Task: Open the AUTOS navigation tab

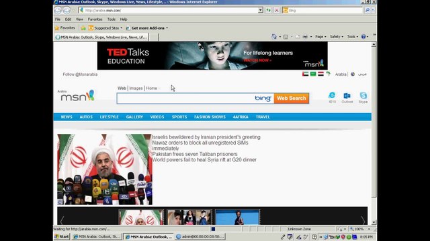Action: (x=86, y=117)
